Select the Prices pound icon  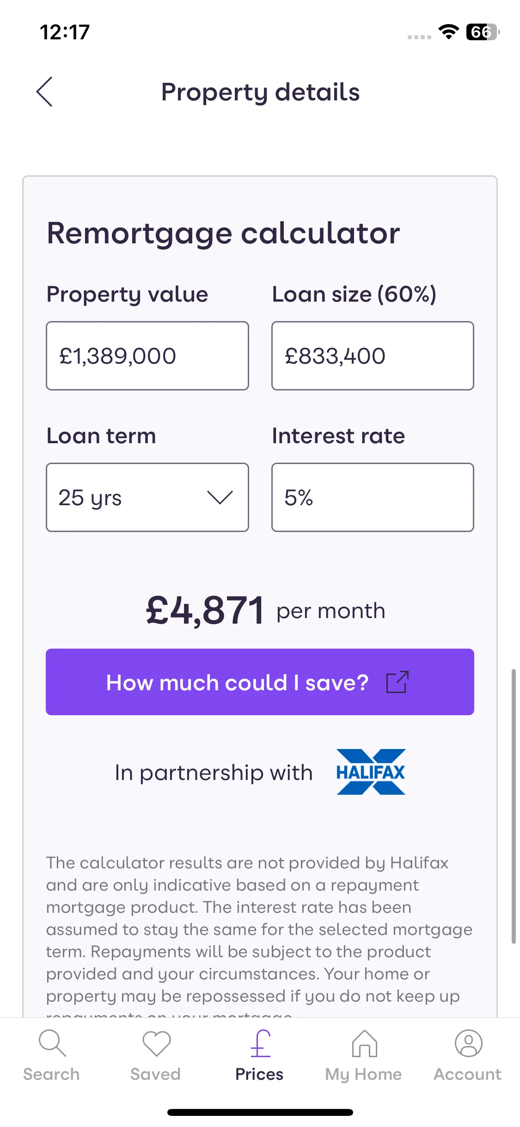point(260,1043)
